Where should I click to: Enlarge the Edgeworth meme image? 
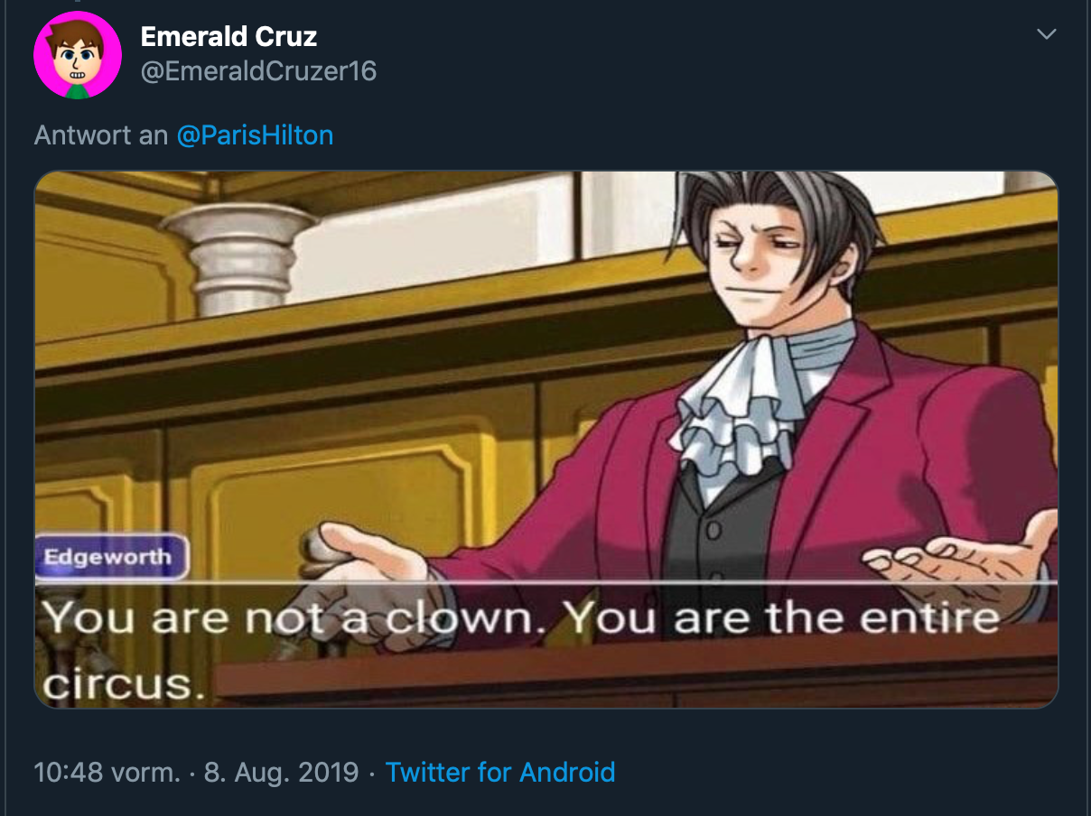545,439
